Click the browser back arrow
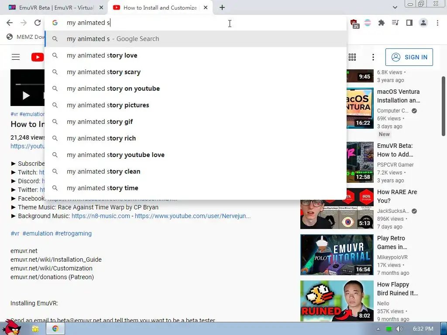 (10, 23)
